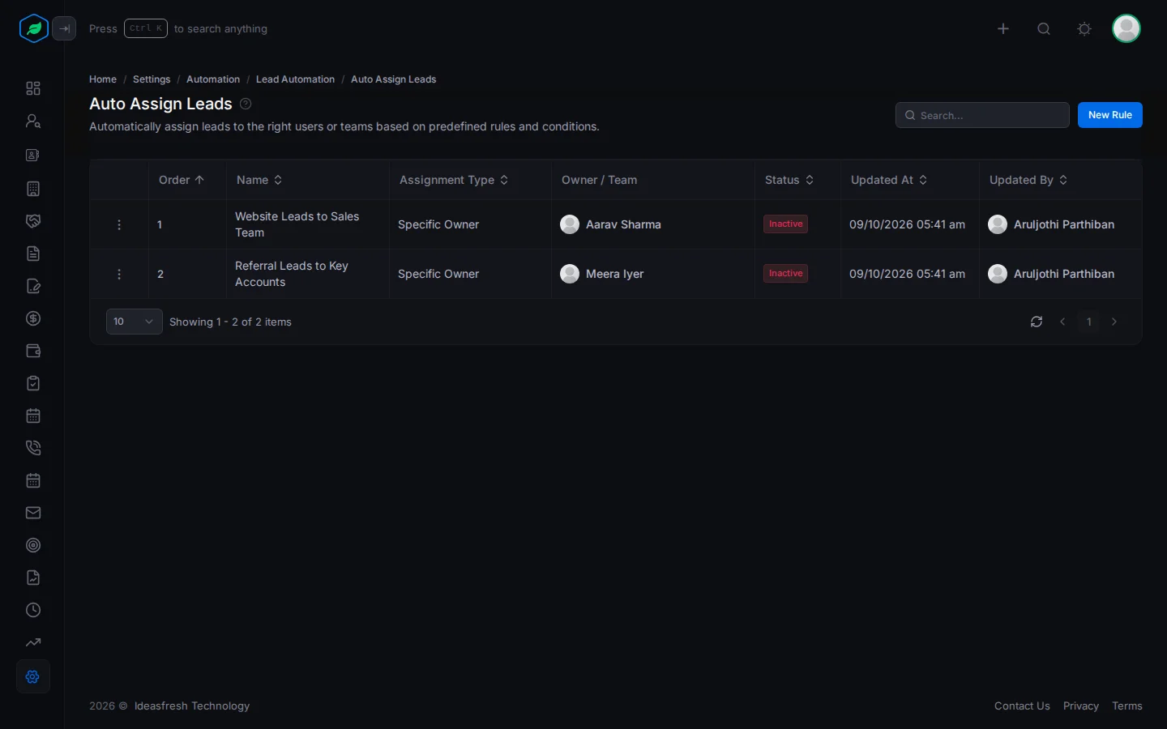Open the wallet icon in sidebar
The width and height of the screenshot is (1167, 729).
(33, 351)
